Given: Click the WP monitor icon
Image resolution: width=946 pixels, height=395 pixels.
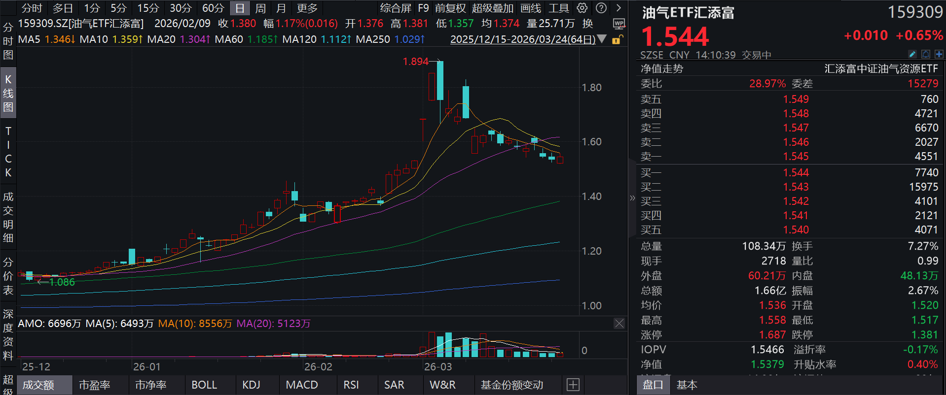Looking at the screenshot, I should pyautogui.click(x=619, y=24).
